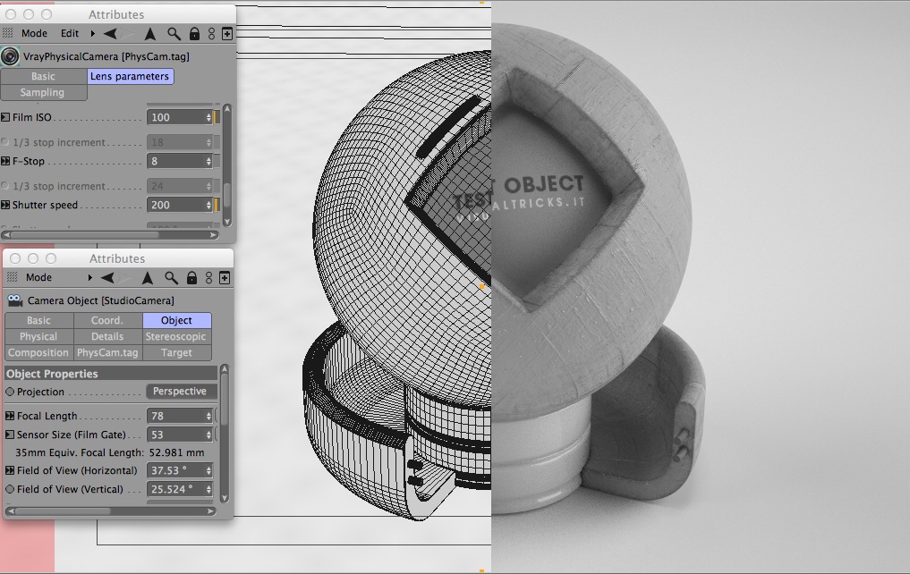Image resolution: width=910 pixels, height=574 pixels.
Task: Adjust Field of View Horizontal stepper
Action: pyautogui.click(x=208, y=470)
